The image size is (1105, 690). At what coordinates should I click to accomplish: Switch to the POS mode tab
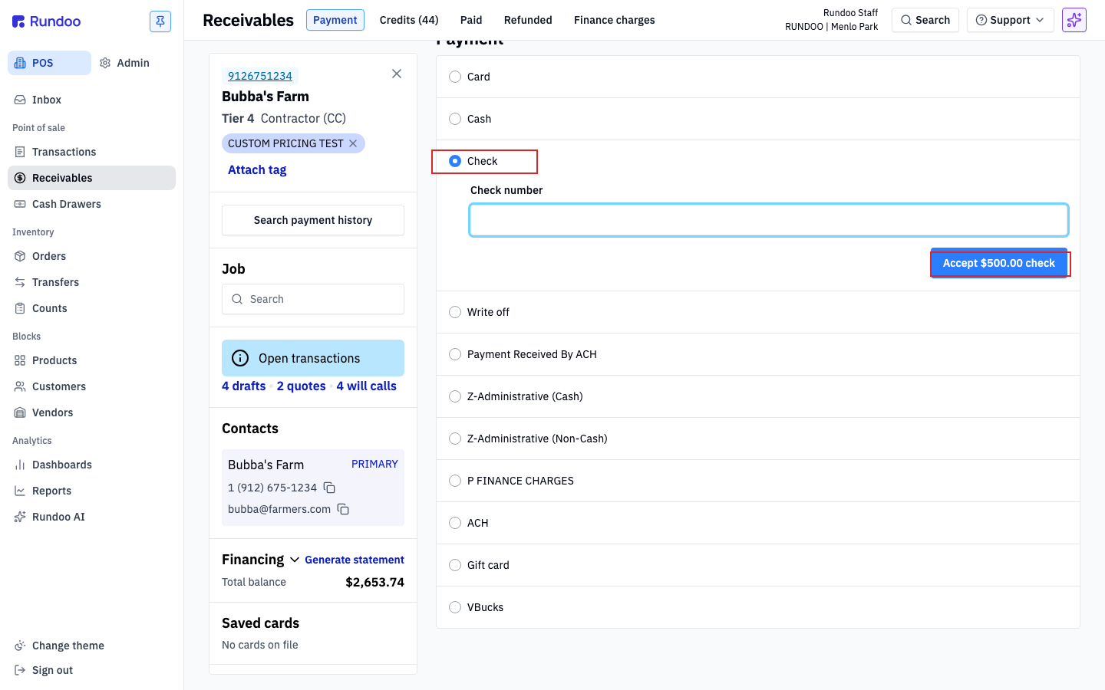click(x=49, y=63)
